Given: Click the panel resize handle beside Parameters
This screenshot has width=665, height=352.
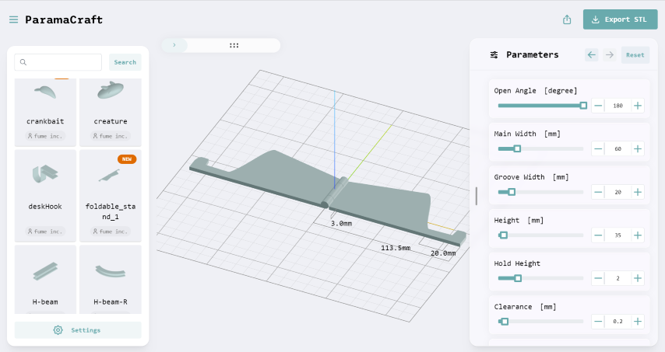Looking at the screenshot, I should (x=476, y=196).
